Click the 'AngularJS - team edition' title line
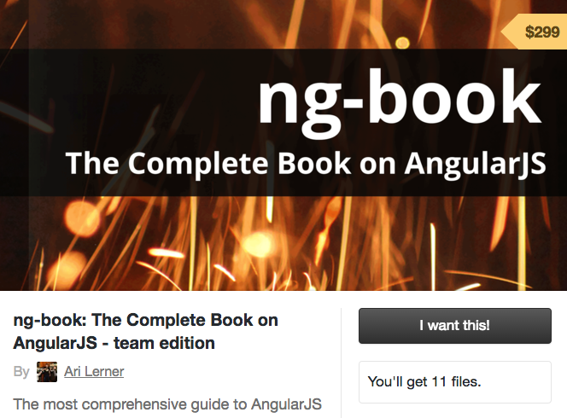The image size is (567, 418). (114, 343)
